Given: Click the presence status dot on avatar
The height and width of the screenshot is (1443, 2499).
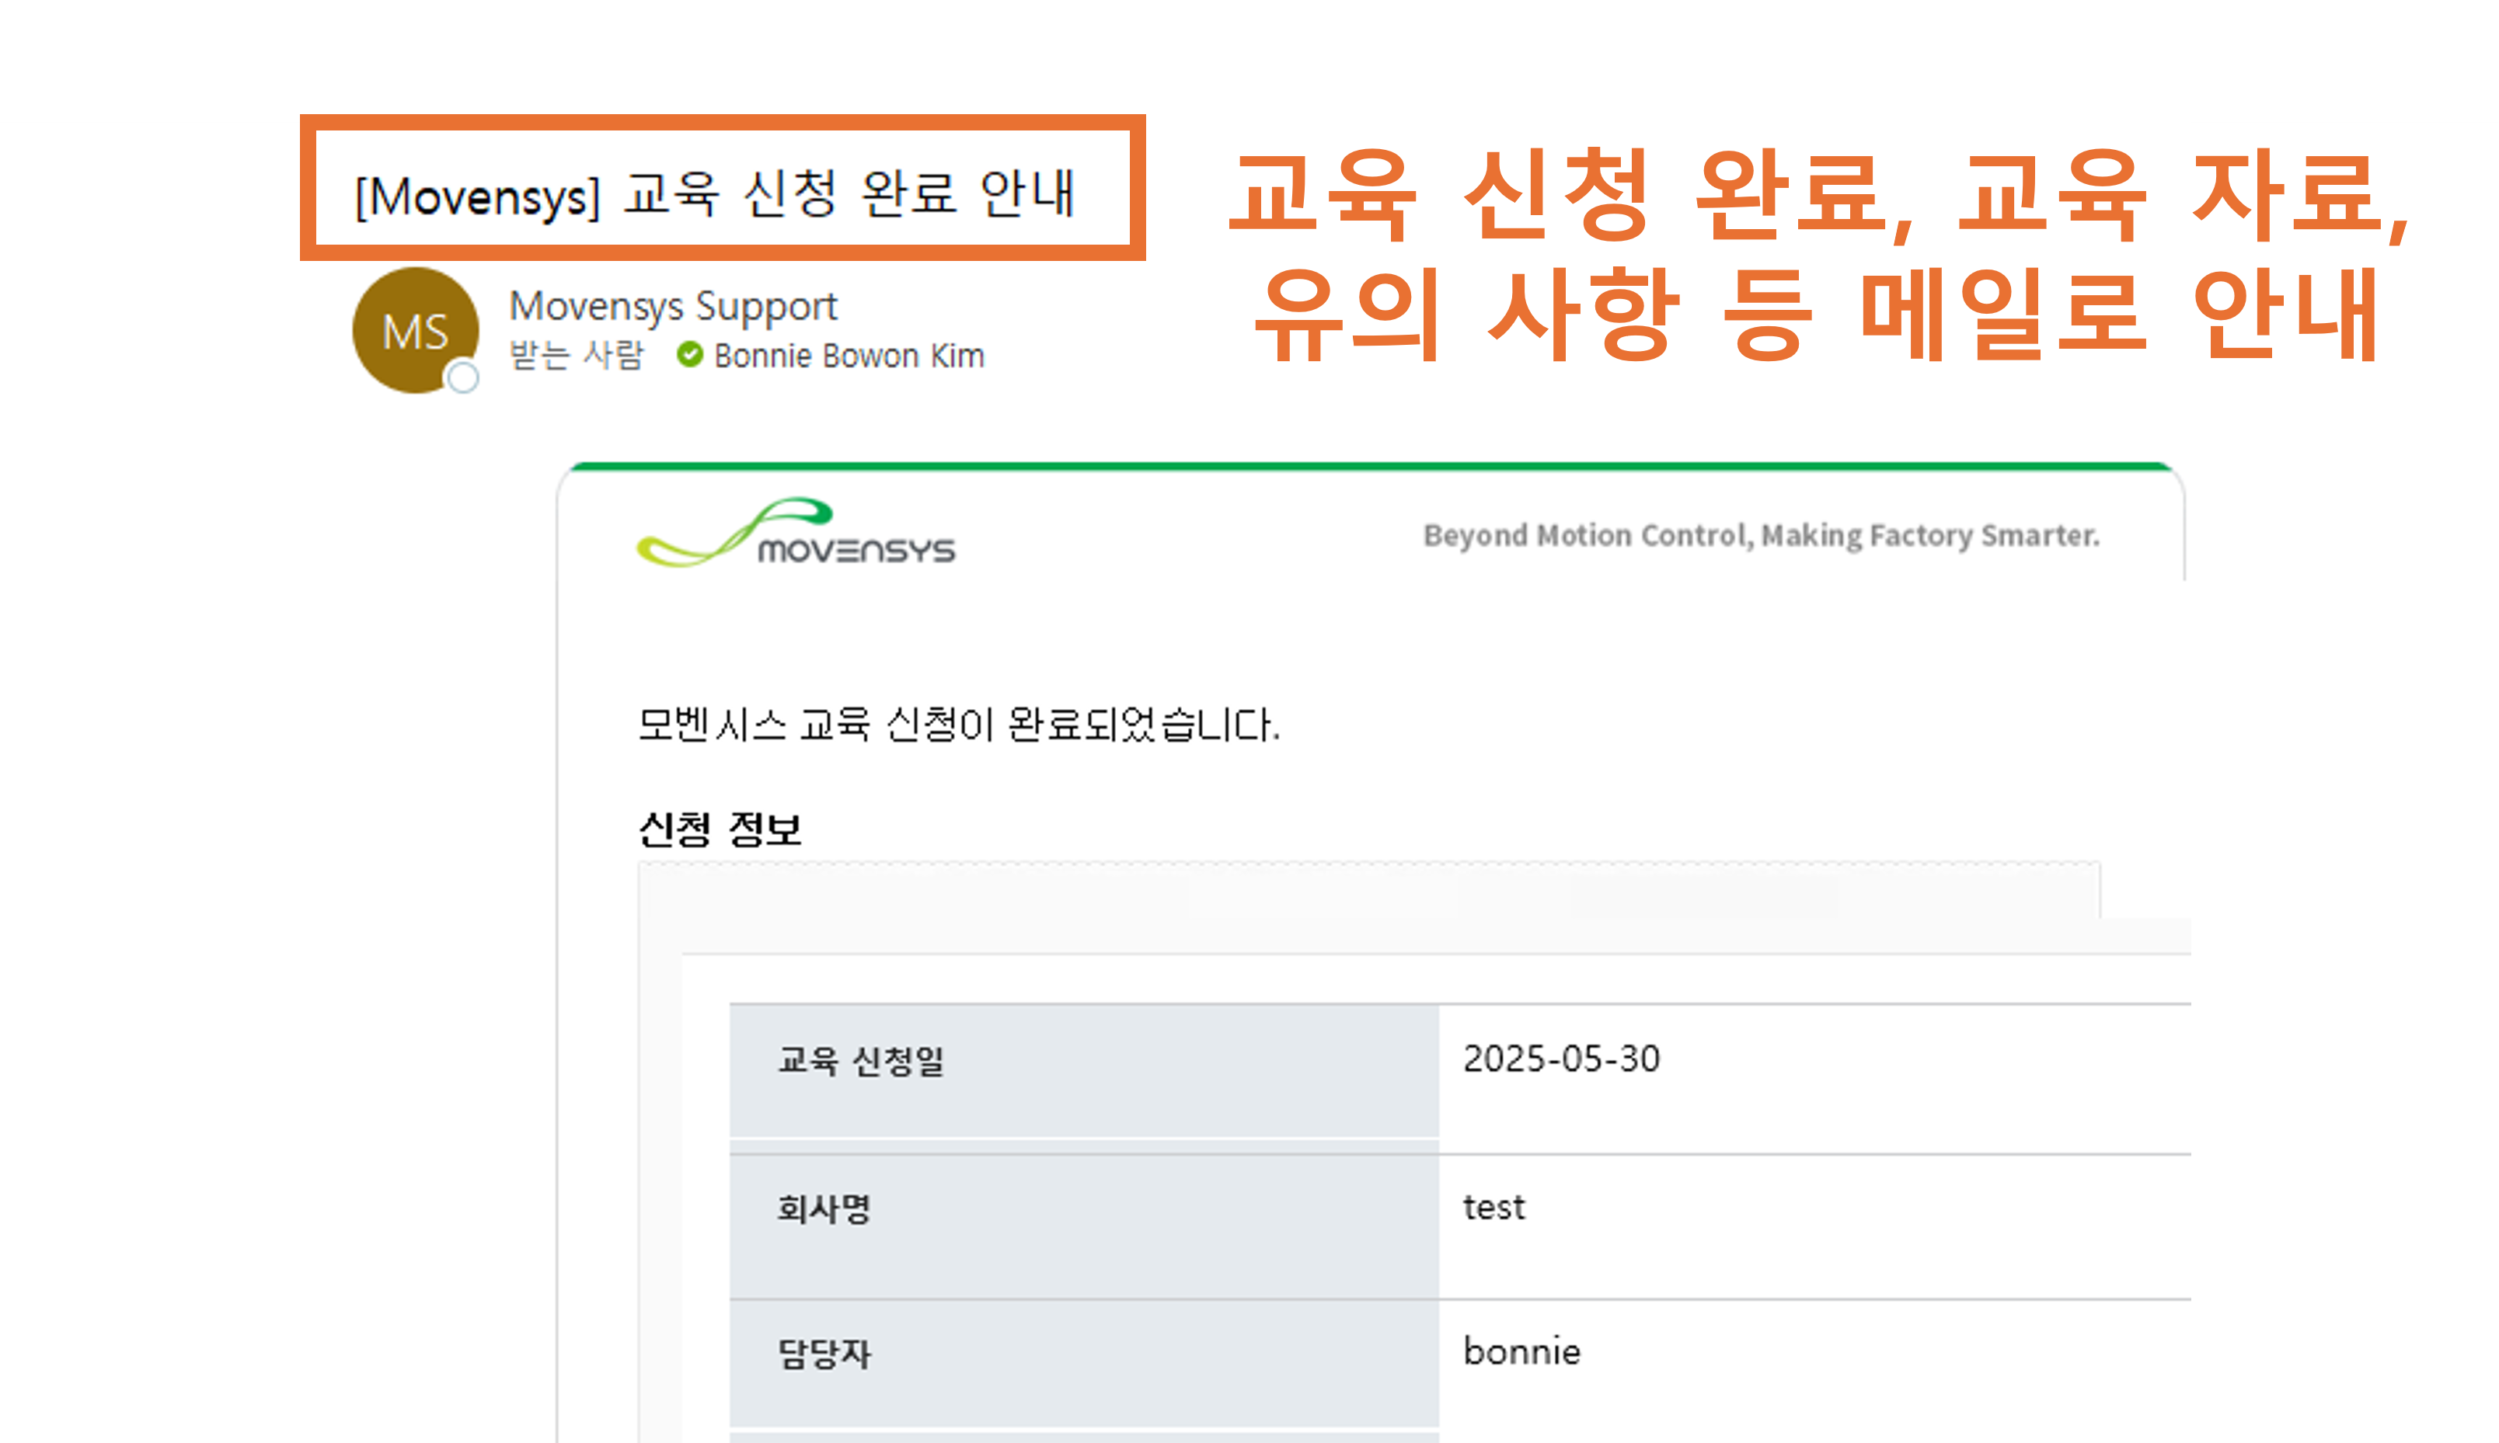Looking at the screenshot, I should coord(462,377).
